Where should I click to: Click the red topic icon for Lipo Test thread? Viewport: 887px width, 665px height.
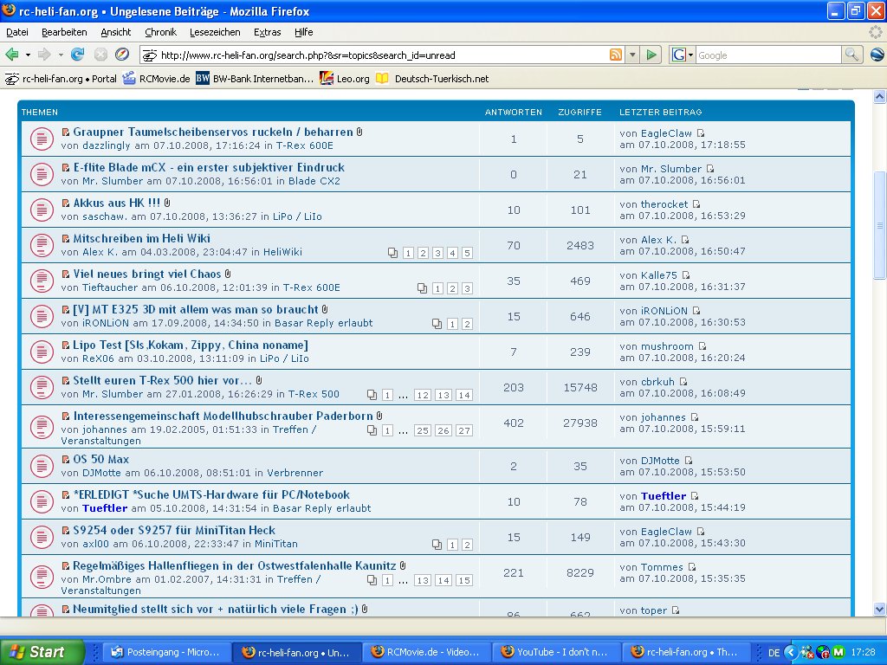[x=42, y=352]
